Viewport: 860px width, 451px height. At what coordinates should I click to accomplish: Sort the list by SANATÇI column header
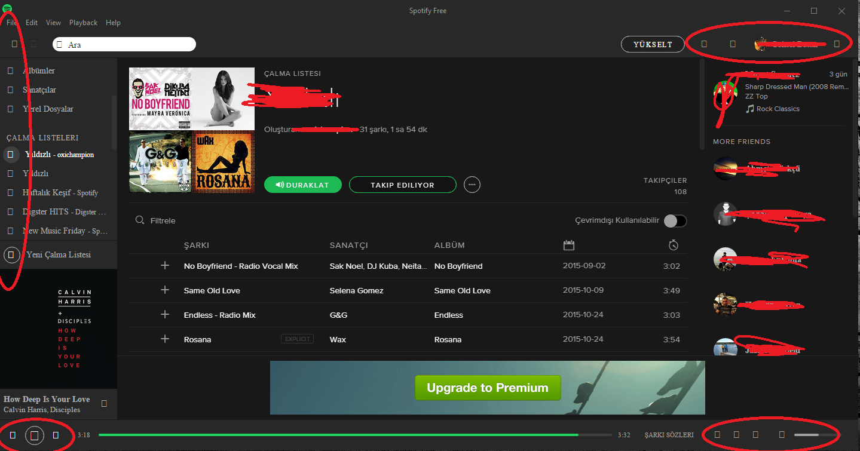[x=348, y=245]
